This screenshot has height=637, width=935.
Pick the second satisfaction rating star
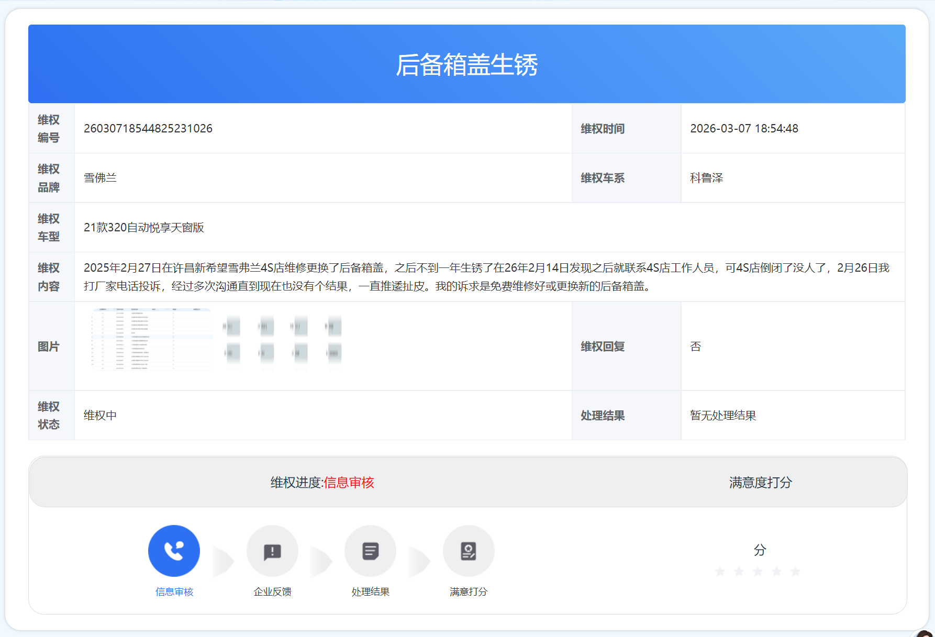tap(739, 572)
